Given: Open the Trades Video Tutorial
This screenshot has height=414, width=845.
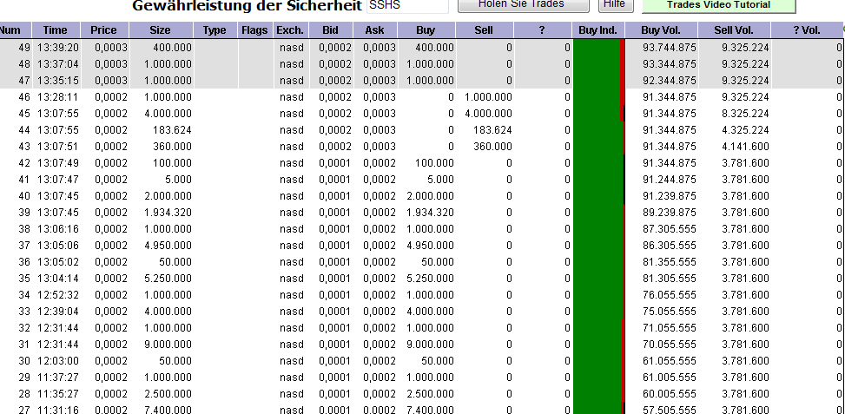Looking at the screenshot, I should 718,5.
